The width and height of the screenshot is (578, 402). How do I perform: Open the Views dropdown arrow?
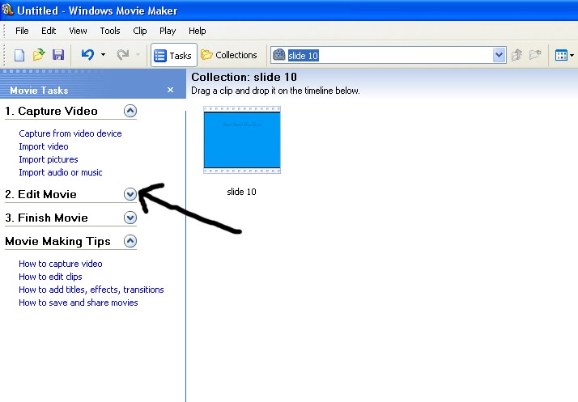[572, 55]
